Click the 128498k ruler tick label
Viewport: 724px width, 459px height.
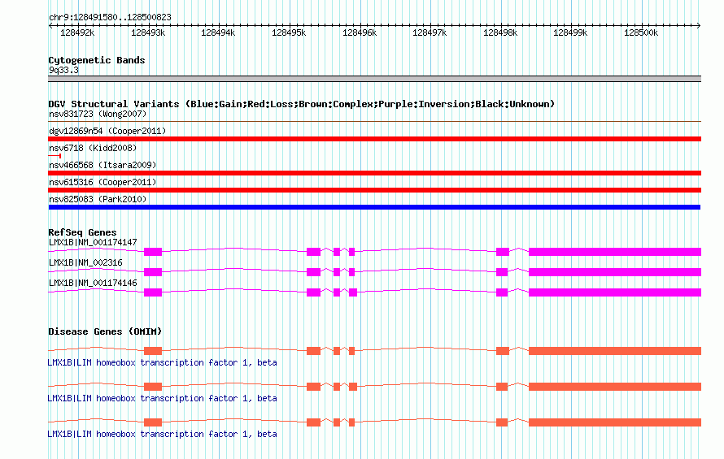pyautogui.click(x=500, y=32)
